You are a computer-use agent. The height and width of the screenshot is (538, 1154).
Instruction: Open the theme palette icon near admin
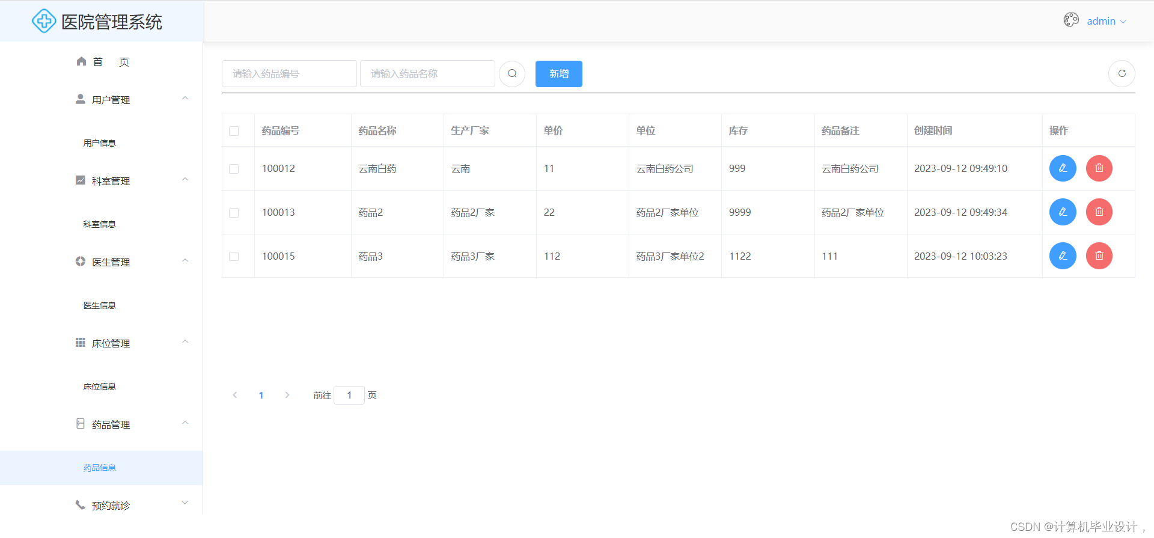tap(1071, 20)
